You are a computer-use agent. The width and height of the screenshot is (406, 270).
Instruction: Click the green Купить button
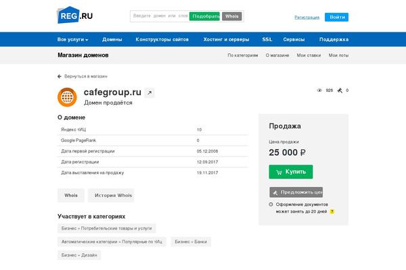(x=291, y=172)
